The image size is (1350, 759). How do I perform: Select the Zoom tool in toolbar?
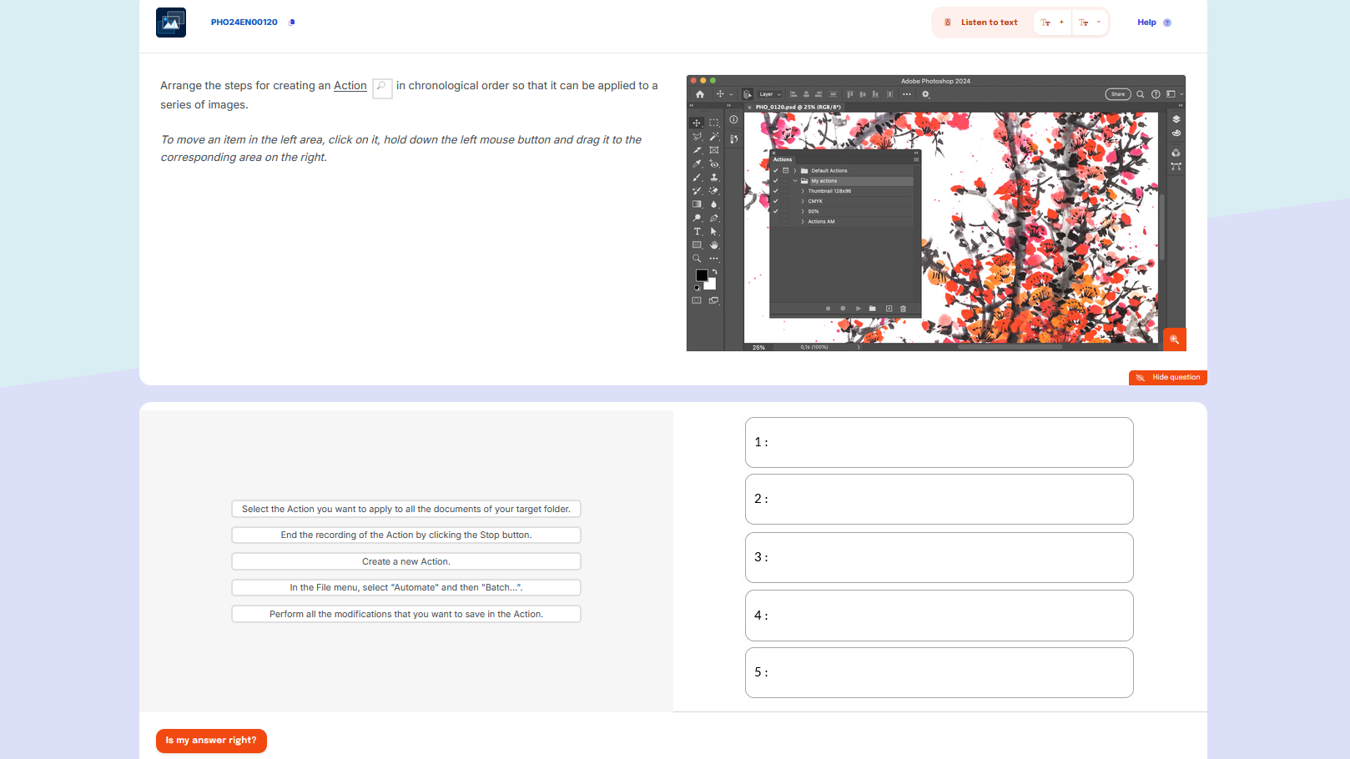coord(697,259)
